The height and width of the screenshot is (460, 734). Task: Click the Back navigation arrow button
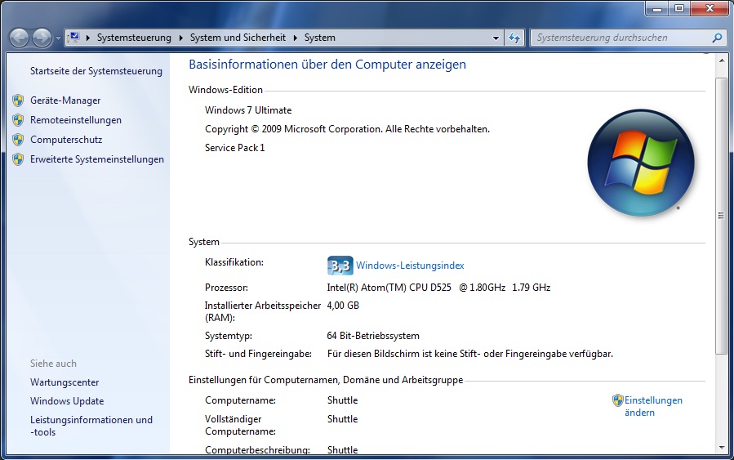[x=20, y=38]
